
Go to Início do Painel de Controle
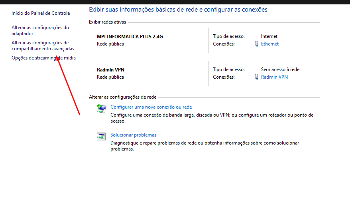click(41, 13)
